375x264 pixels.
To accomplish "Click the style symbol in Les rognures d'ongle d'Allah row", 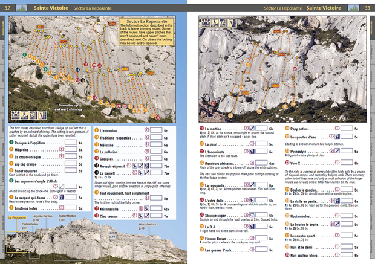I will 62,186.
